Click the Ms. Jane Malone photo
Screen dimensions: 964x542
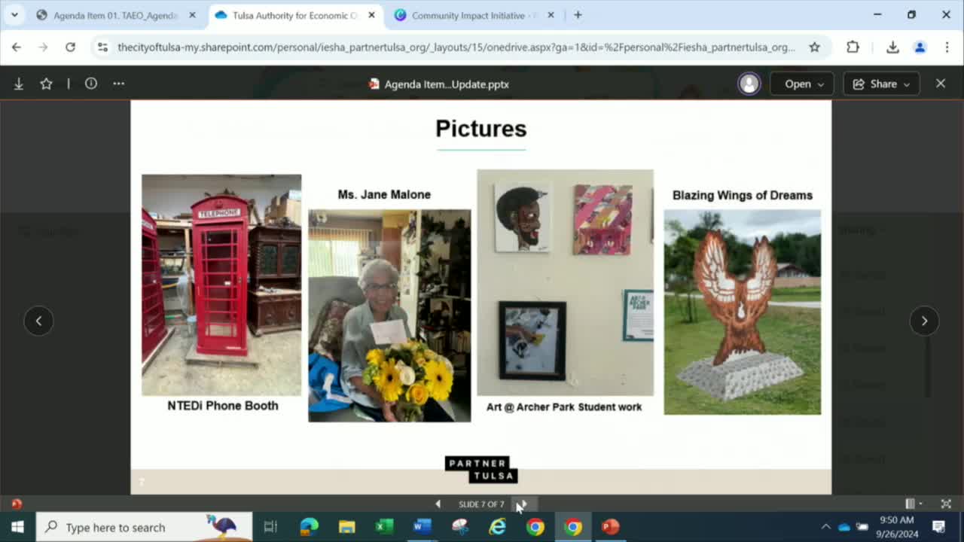pos(389,315)
